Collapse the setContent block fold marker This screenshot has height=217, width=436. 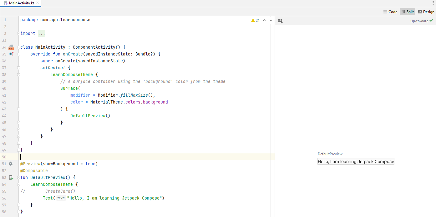pos(18,68)
